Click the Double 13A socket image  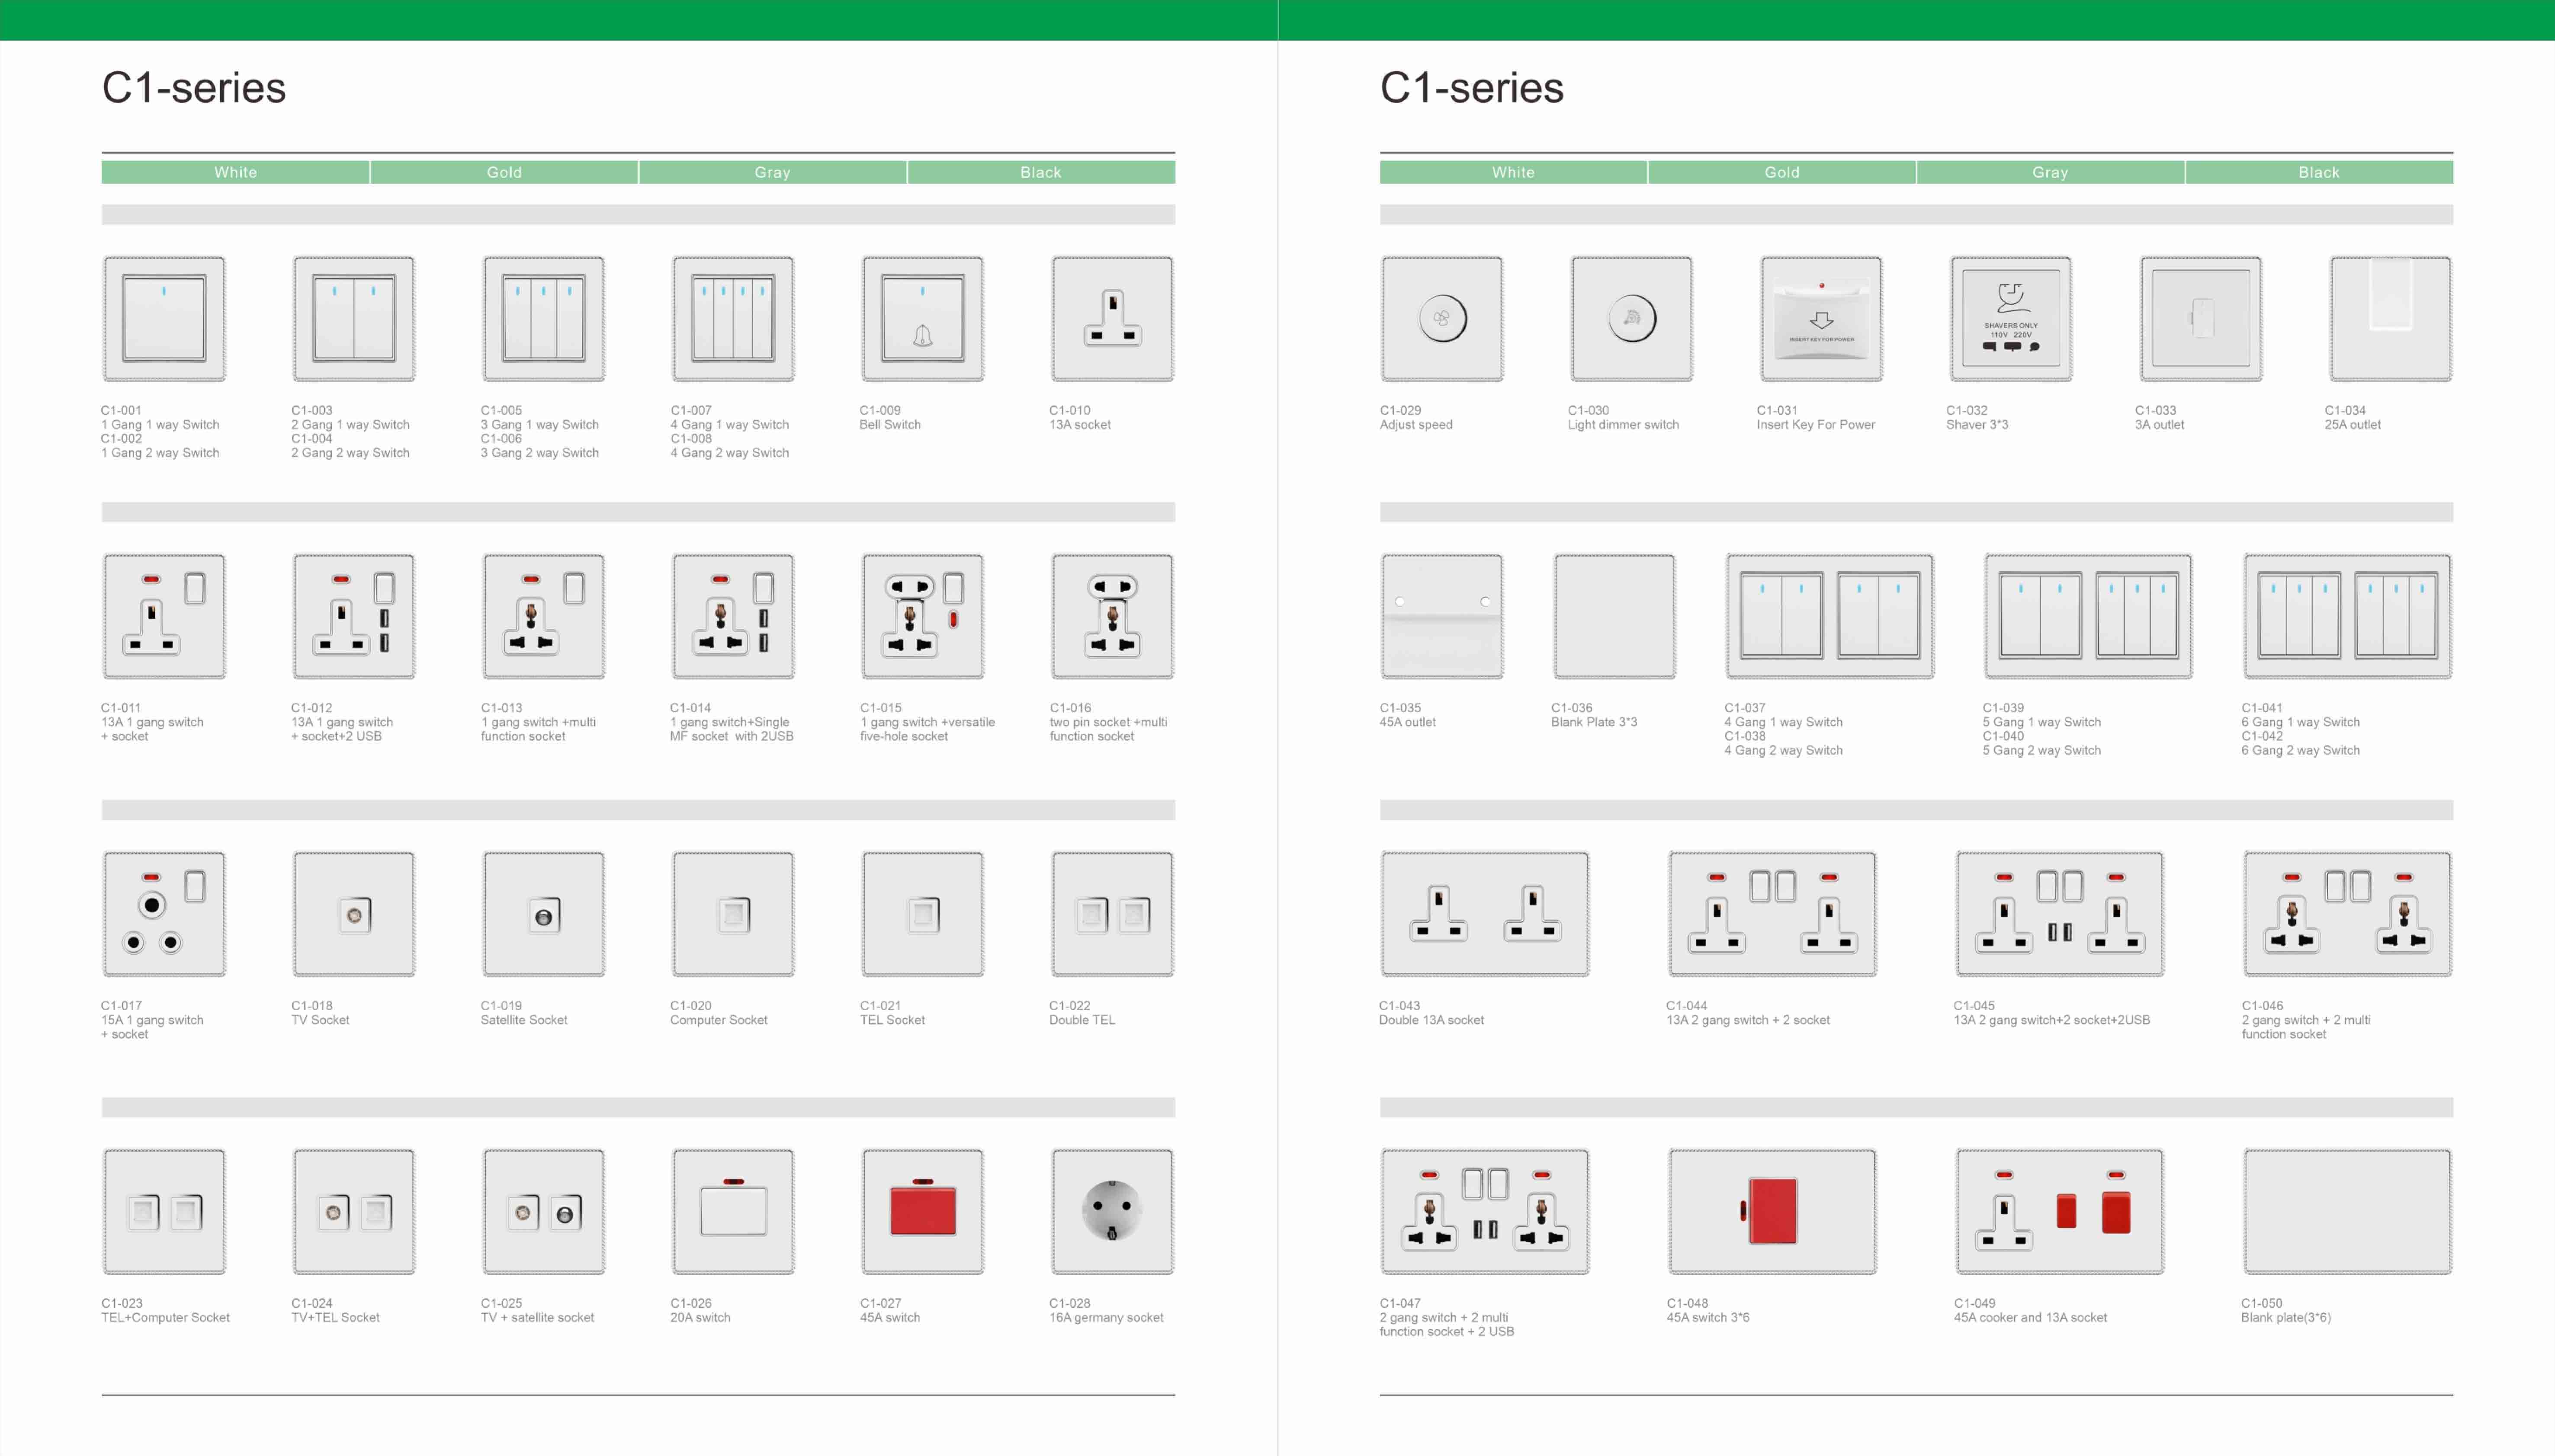pos(1485,914)
